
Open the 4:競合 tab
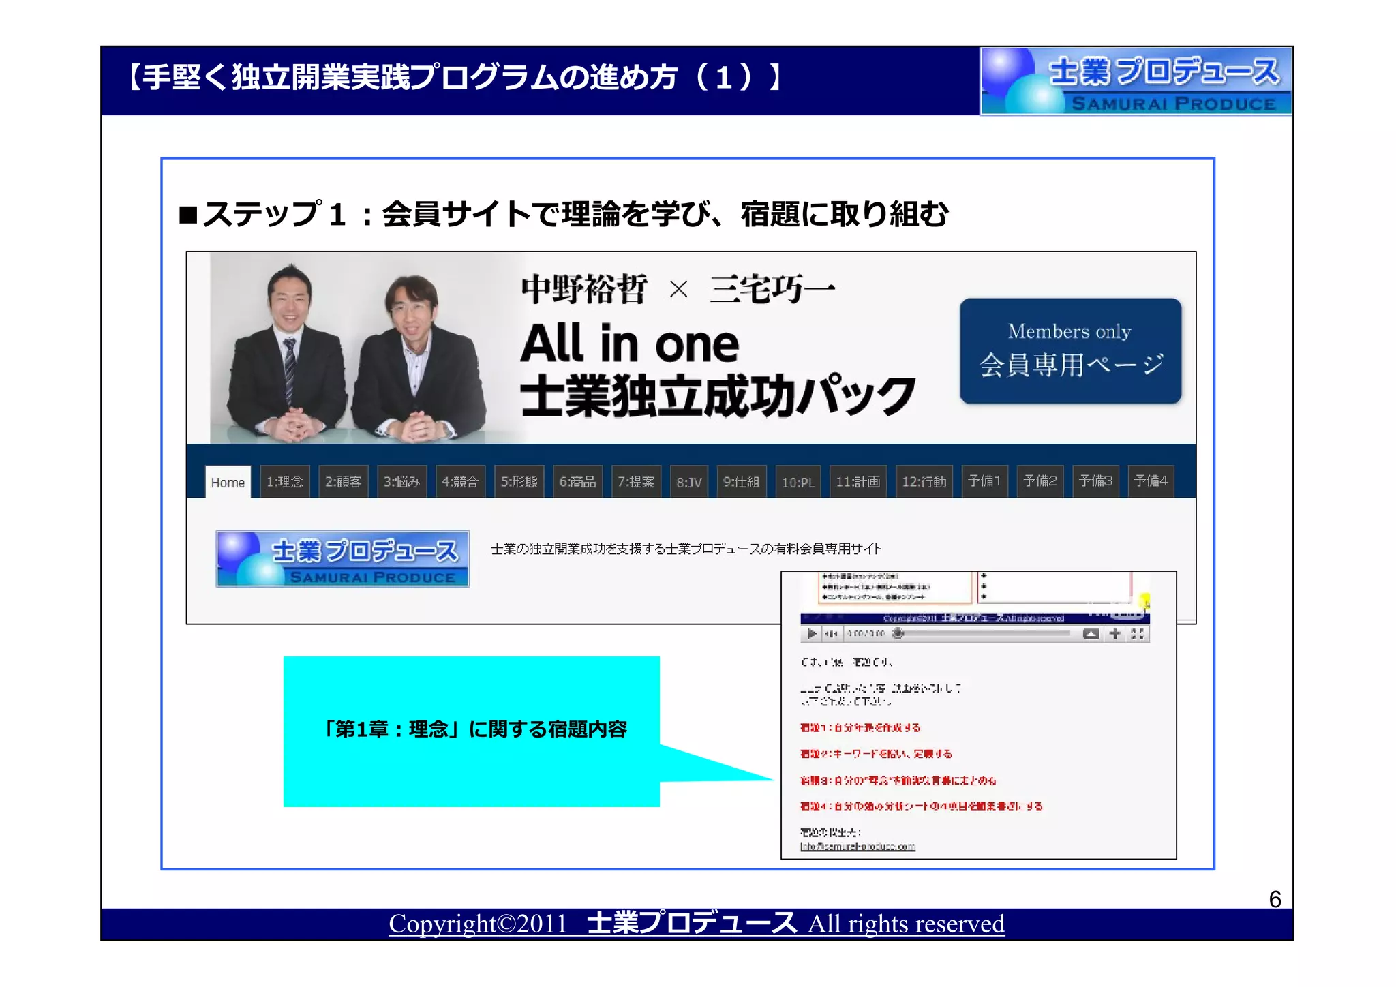click(460, 482)
